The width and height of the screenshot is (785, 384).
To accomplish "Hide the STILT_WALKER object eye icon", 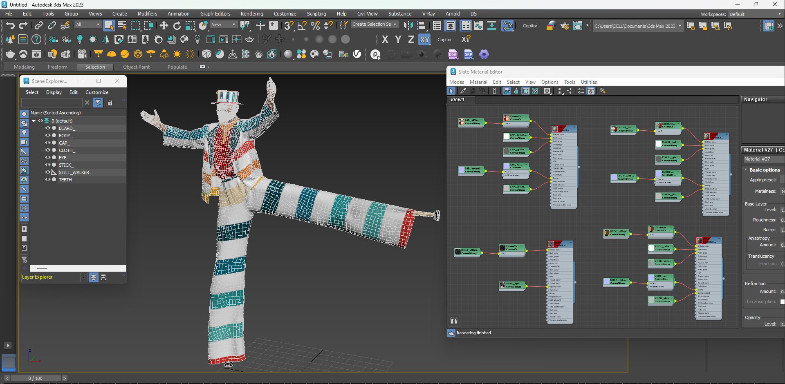I will pyautogui.click(x=48, y=172).
